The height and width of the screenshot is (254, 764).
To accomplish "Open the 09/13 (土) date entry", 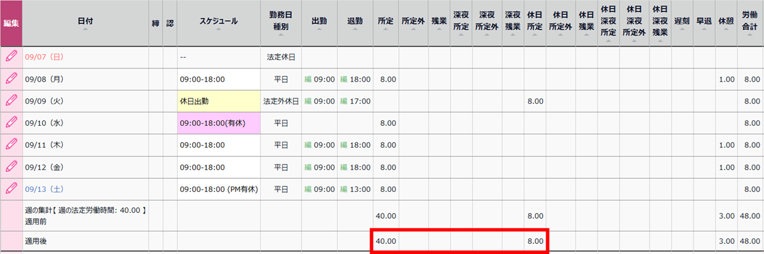I will 44,189.
